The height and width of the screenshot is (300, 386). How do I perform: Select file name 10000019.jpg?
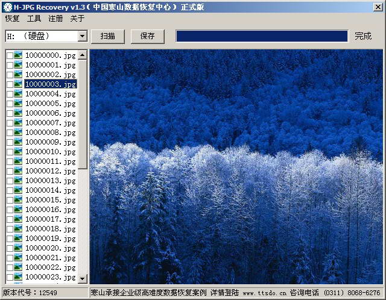point(51,239)
